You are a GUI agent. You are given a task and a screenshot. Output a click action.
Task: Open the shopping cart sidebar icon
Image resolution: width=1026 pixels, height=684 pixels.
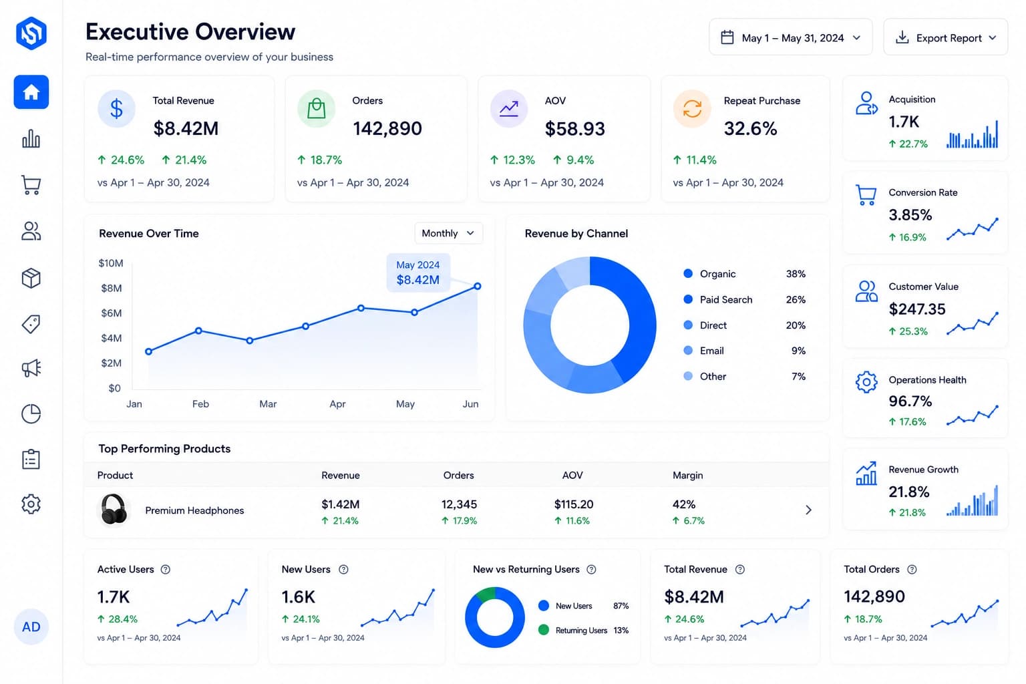click(31, 184)
